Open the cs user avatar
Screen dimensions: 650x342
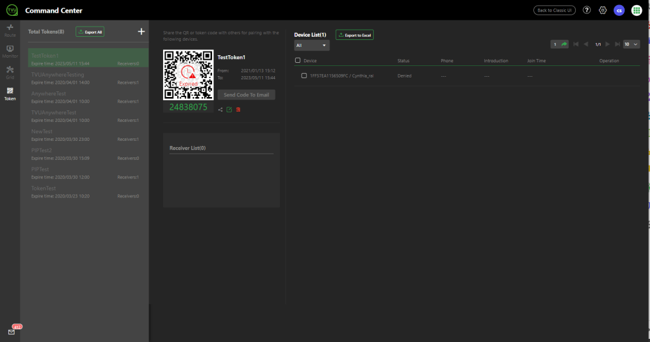pos(620,10)
